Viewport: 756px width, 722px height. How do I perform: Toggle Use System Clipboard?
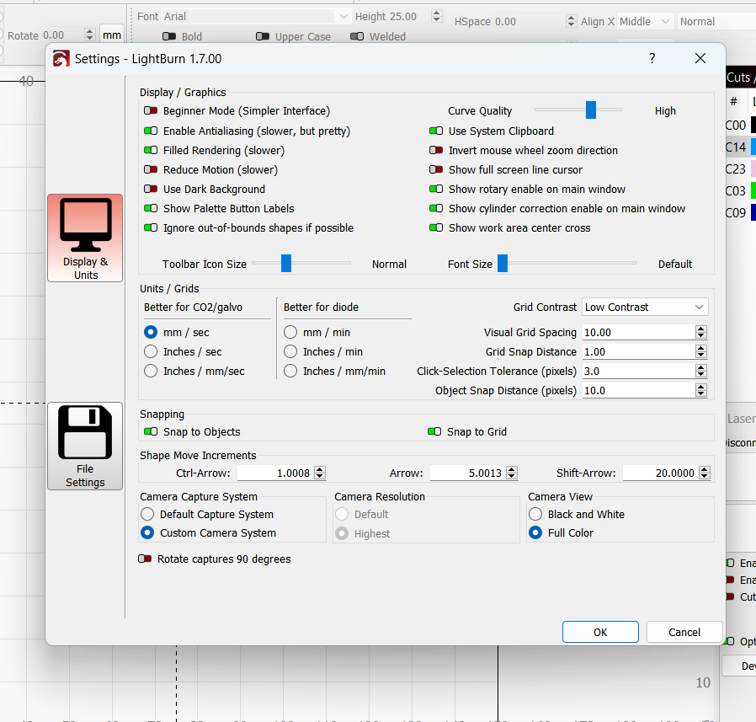click(436, 131)
